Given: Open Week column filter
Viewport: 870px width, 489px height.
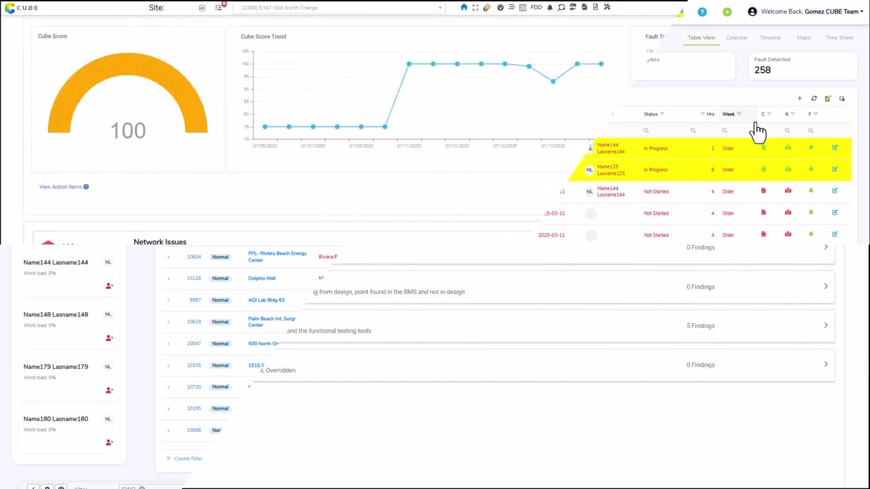Looking at the screenshot, I should 739,114.
